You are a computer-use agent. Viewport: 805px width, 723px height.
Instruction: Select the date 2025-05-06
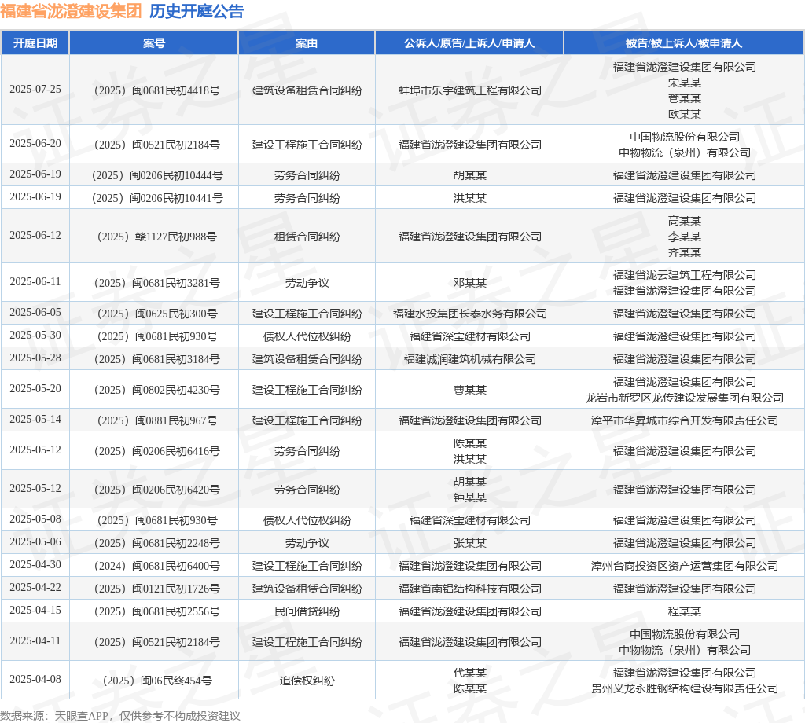point(35,542)
